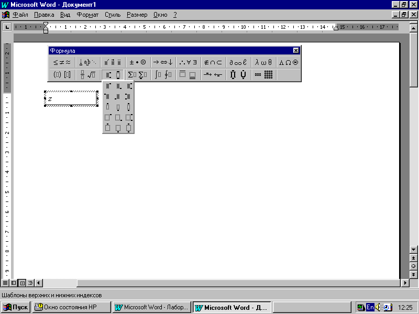The height and width of the screenshot is (314, 419).
Task: Insert the left subscript template
Action: click(118, 96)
